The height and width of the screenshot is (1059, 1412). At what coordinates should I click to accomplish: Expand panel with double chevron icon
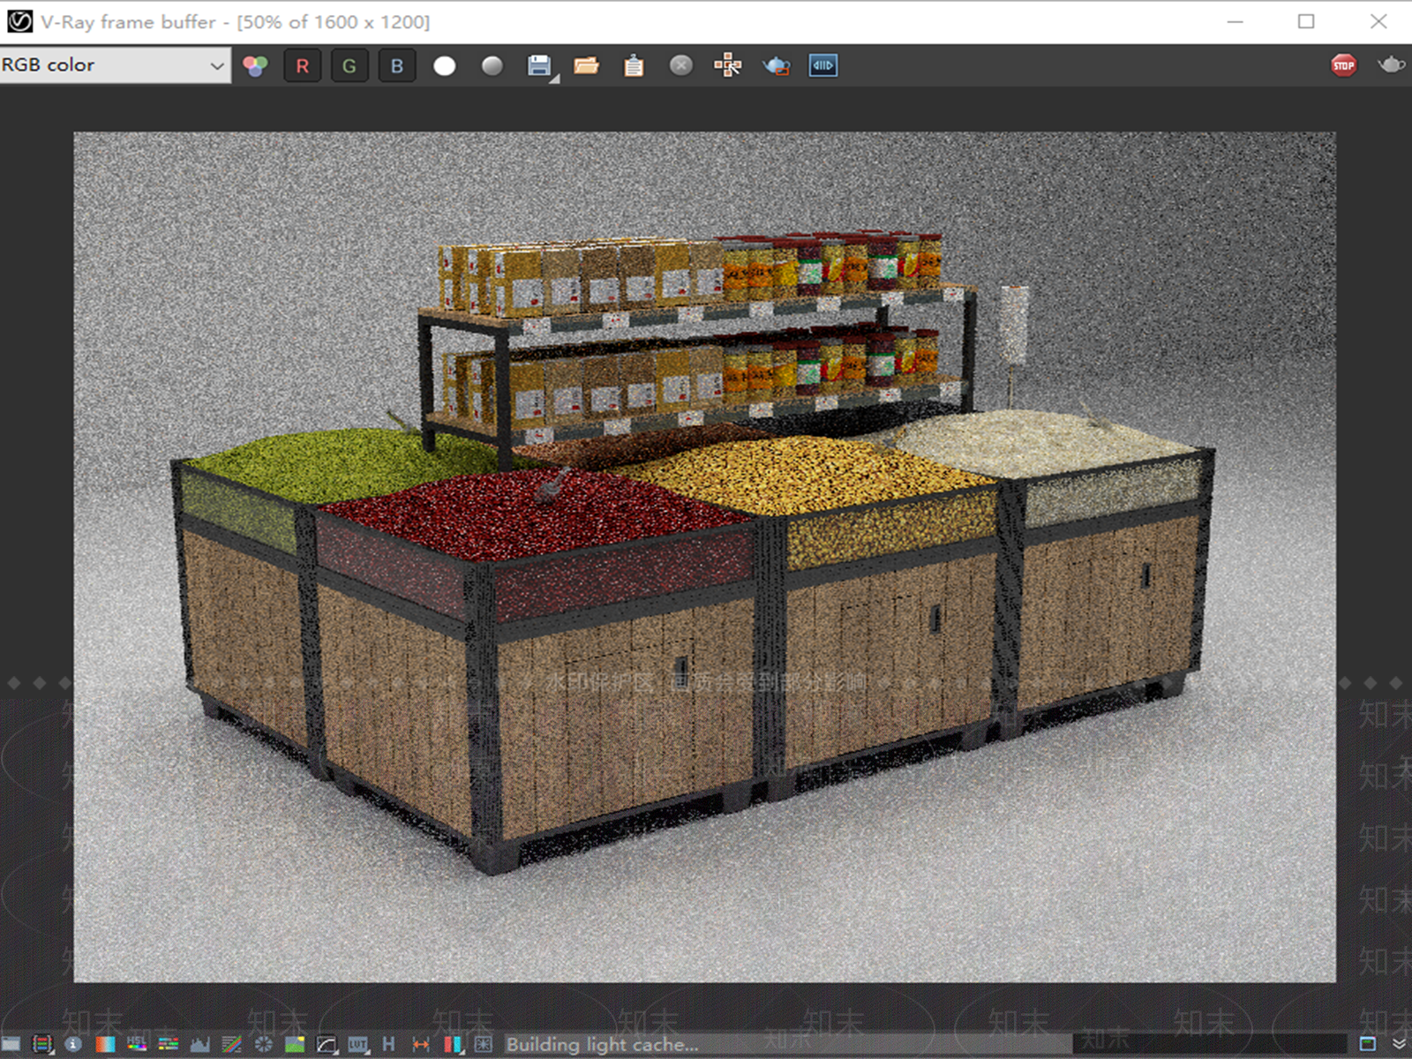[x=1399, y=1044]
